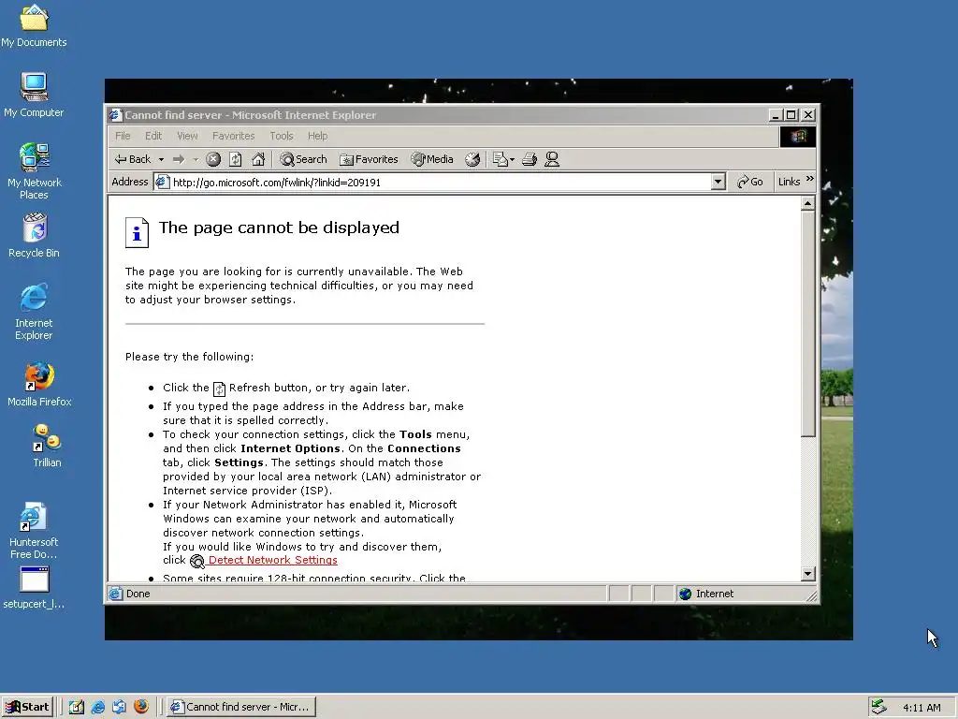This screenshot has height=719, width=958.
Task: Open the Tools menu
Action: click(x=282, y=136)
